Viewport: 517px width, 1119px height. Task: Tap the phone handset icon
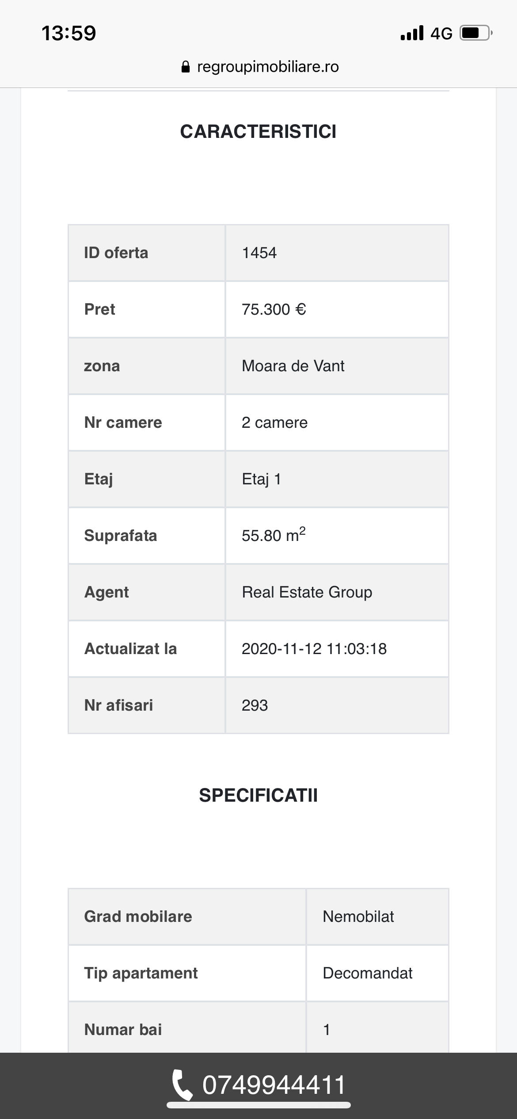[182, 1085]
